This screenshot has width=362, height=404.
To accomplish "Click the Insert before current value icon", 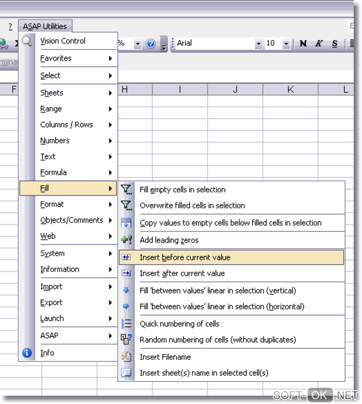I will (x=126, y=257).
